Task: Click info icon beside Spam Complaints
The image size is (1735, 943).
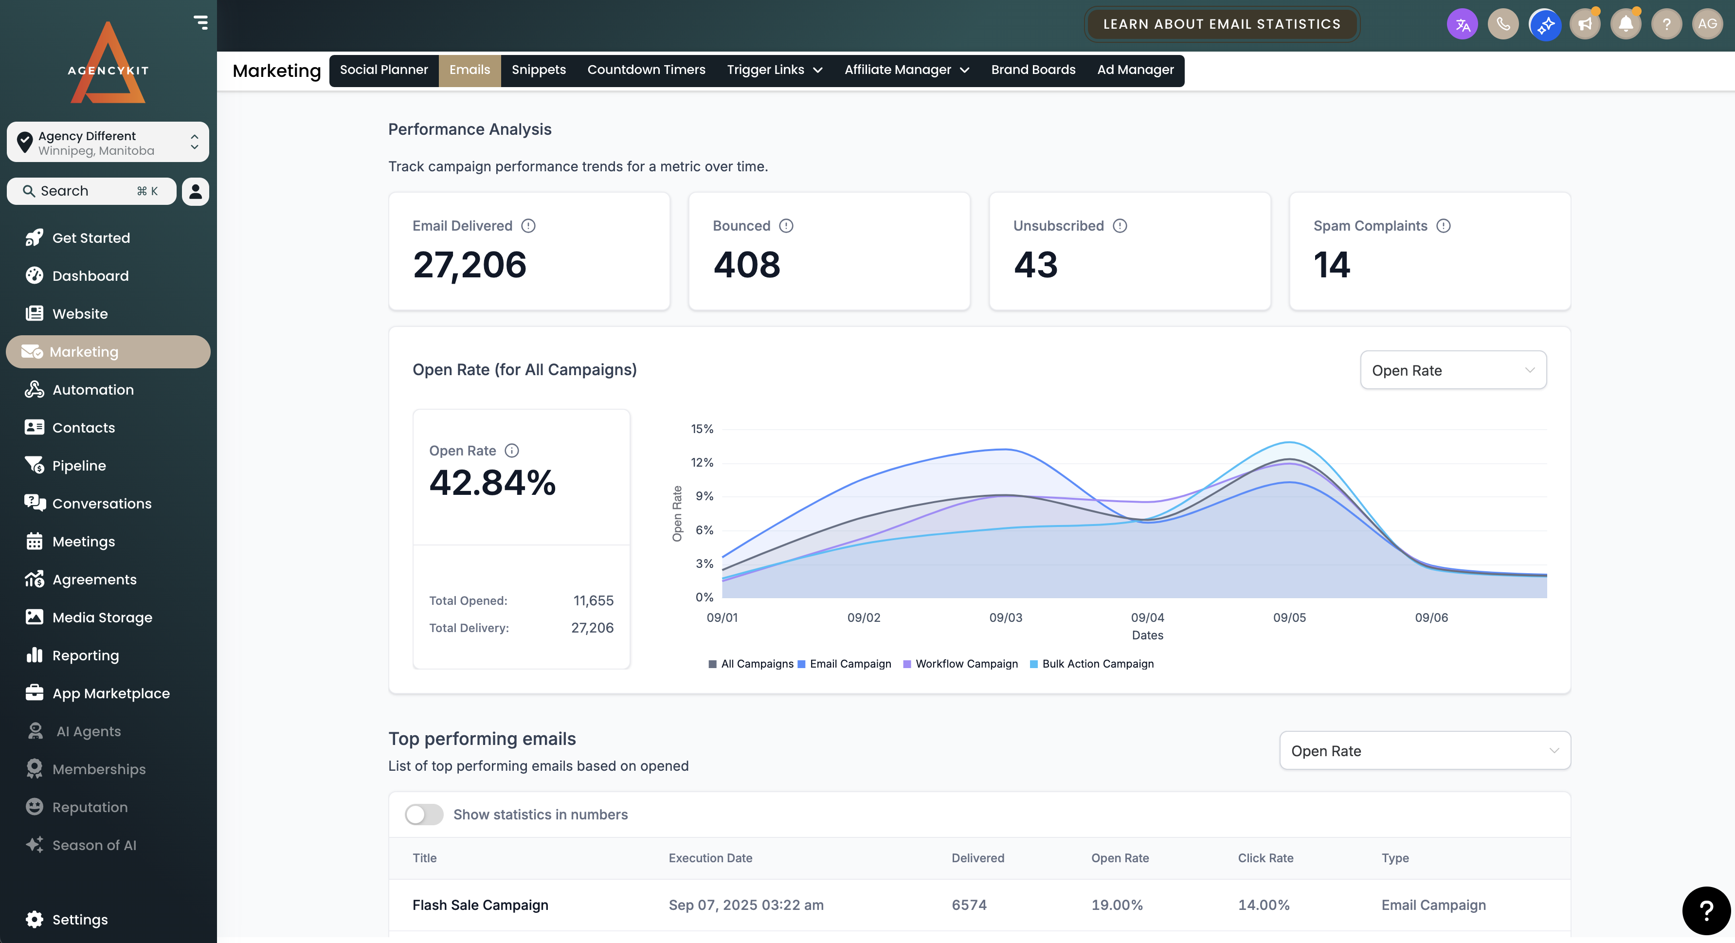Action: point(1444,226)
